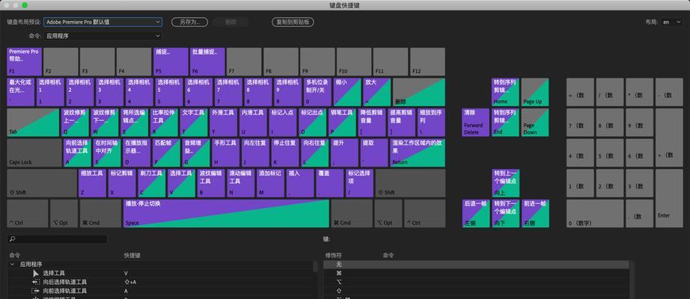The width and height of the screenshot is (690, 299).
Task: Select the F6 key labeled 批量捕捉
Action: [x=208, y=61]
